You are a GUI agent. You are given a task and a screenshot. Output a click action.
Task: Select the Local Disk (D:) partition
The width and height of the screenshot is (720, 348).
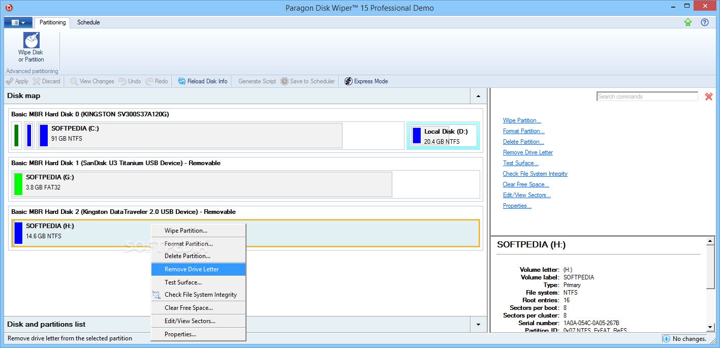coord(443,136)
